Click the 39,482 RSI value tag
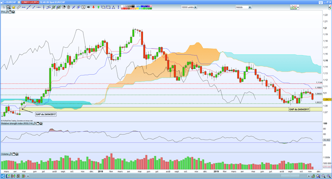 tap(327, 140)
